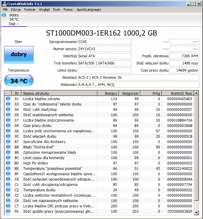Click status orb for Ilość realokowanych sektorów
This screenshot has height=219, width=203.
click(x=8, y=115)
